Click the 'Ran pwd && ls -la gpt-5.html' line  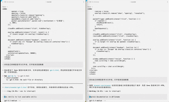[x=17, y=76]
